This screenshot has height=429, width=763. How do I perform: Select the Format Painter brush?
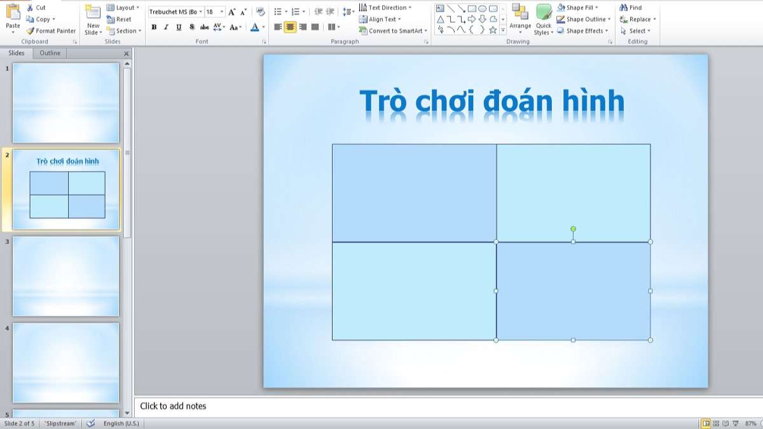pyautogui.click(x=51, y=31)
